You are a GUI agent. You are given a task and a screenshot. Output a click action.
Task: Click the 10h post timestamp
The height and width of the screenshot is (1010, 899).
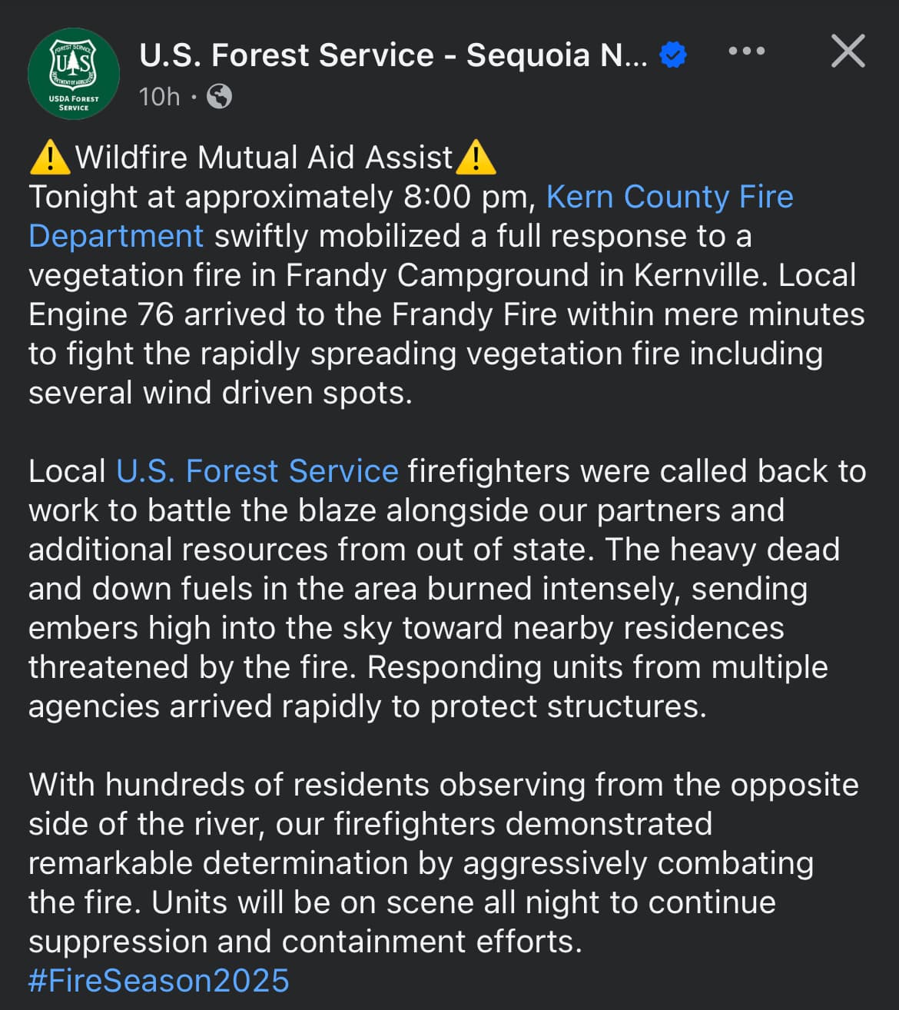click(x=160, y=97)
